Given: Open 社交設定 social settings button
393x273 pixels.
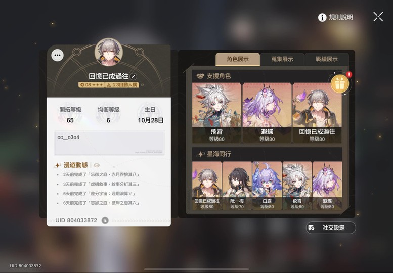Looking at the screenshot, I should (331, 227).
